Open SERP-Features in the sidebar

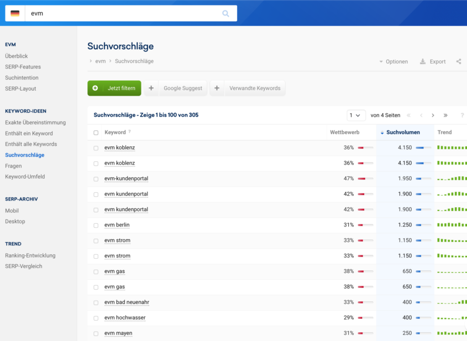(23, 67)
